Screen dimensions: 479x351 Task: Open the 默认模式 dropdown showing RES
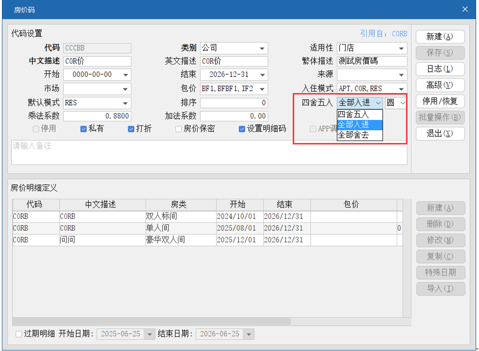pyautogui.click(x=125, y=103)
